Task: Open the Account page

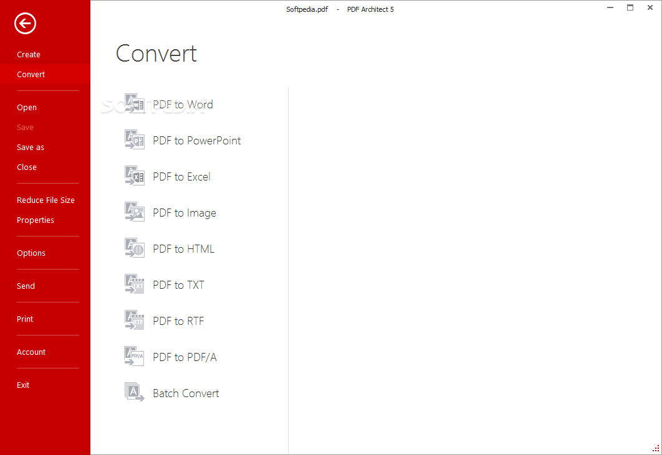Action: coord(31,352)
